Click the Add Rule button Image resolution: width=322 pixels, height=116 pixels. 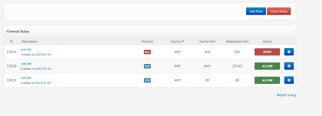point(256,11)
